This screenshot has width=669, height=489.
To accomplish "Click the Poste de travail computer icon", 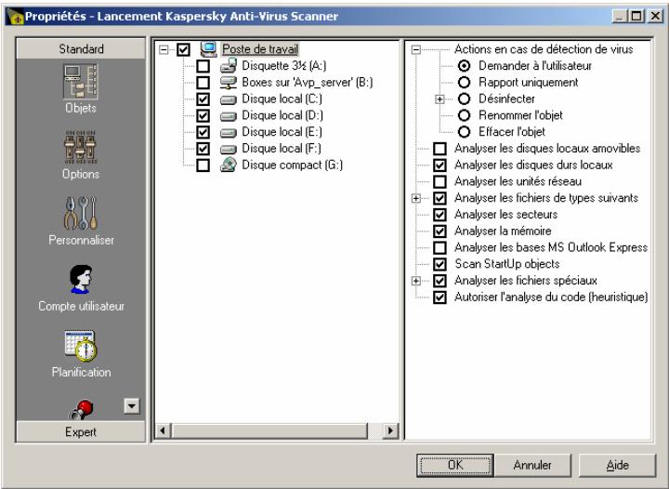I will pyautogui.click(x=209, y=49).
